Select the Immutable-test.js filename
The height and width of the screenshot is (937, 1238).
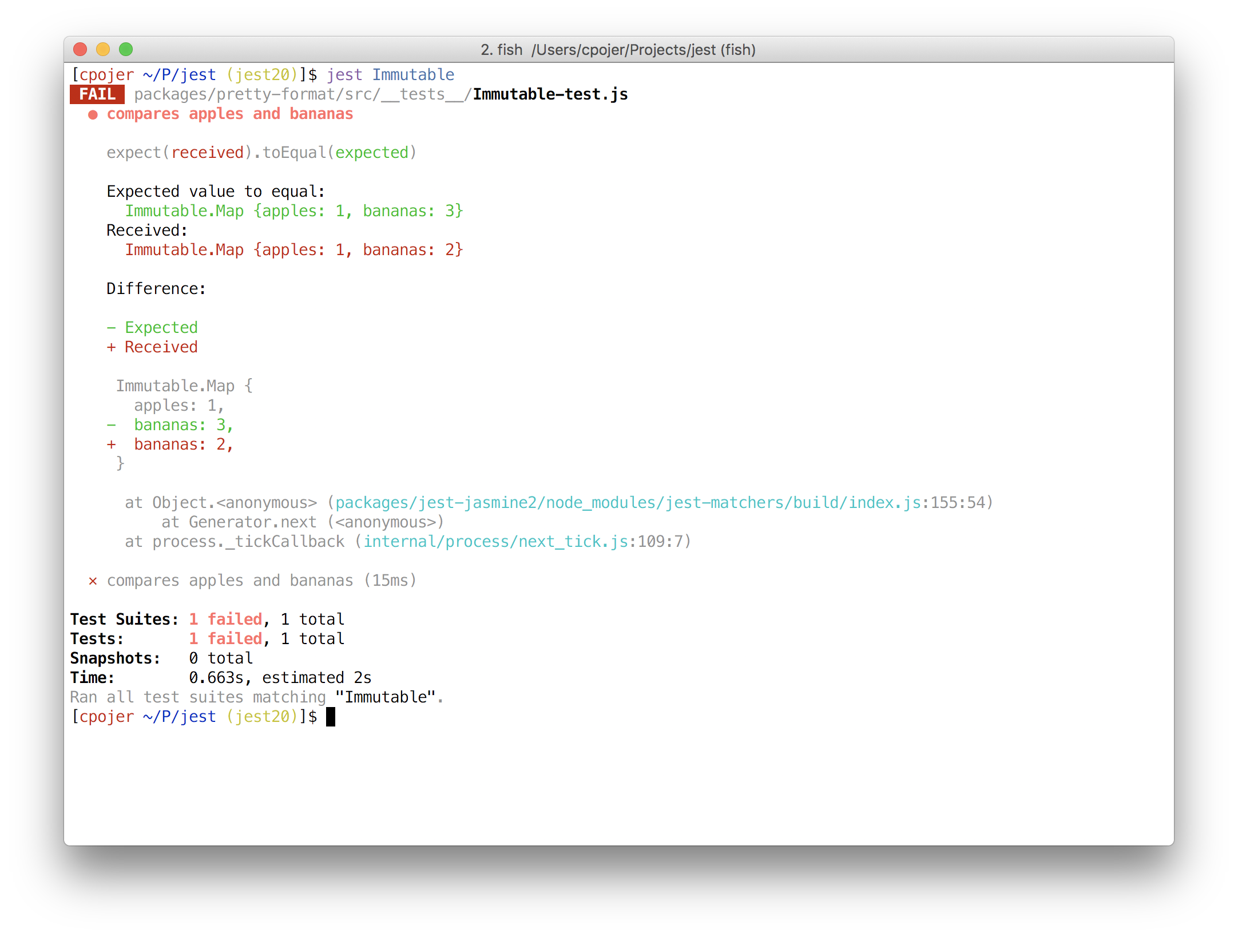click(549, 94)
